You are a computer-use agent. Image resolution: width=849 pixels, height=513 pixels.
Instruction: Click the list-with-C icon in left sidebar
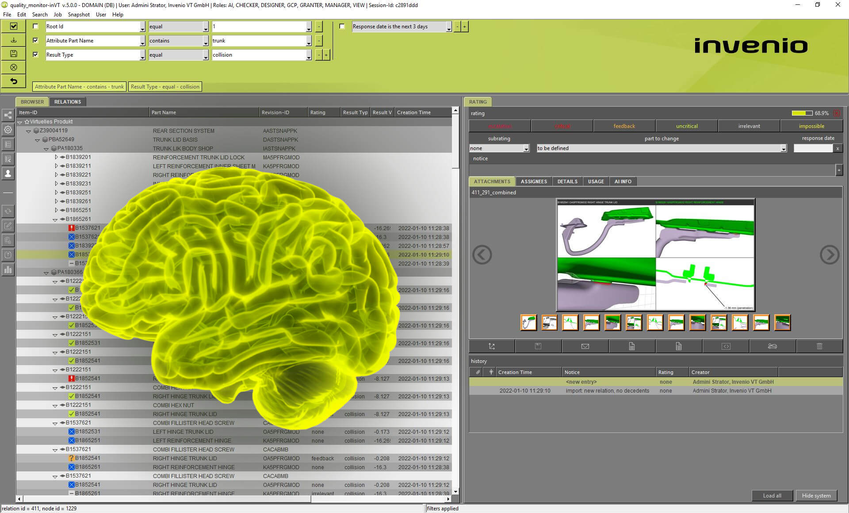coord(8,159)
